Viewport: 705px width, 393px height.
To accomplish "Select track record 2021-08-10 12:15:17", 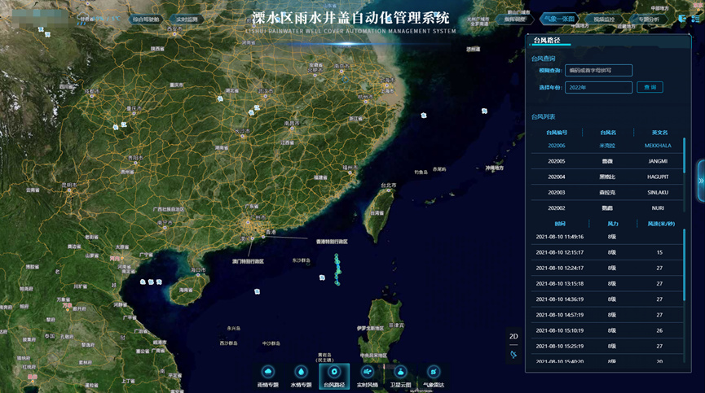I will [x=606, y=252].
